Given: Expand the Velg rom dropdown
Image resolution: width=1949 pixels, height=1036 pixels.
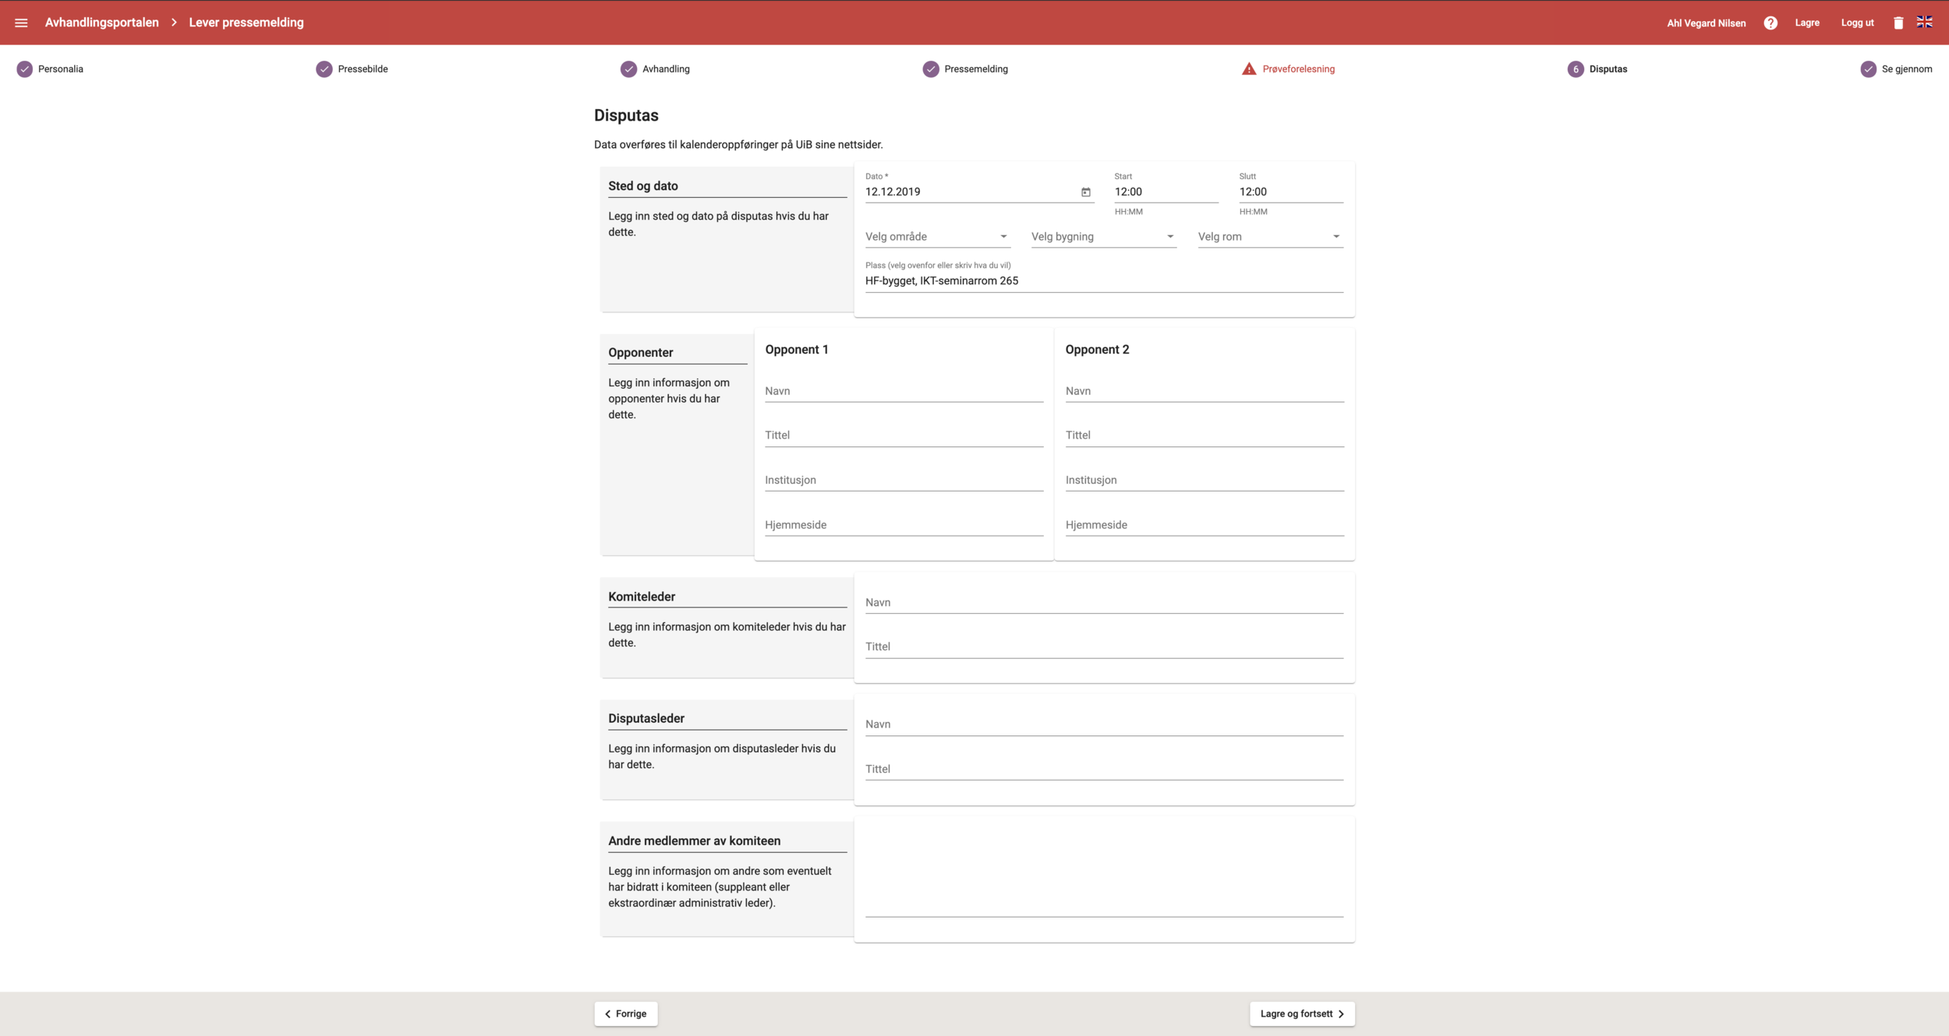Looking at the screenshot, I should click(x=1269, y=237).
